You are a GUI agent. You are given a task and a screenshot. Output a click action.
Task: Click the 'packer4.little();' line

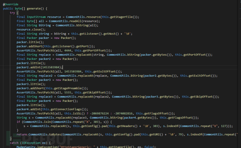point(31,105)
